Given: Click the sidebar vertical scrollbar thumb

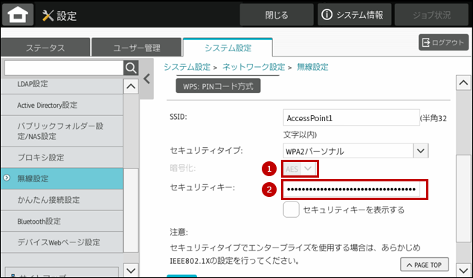Looking at the screenshot, I should tap(131, 210).
